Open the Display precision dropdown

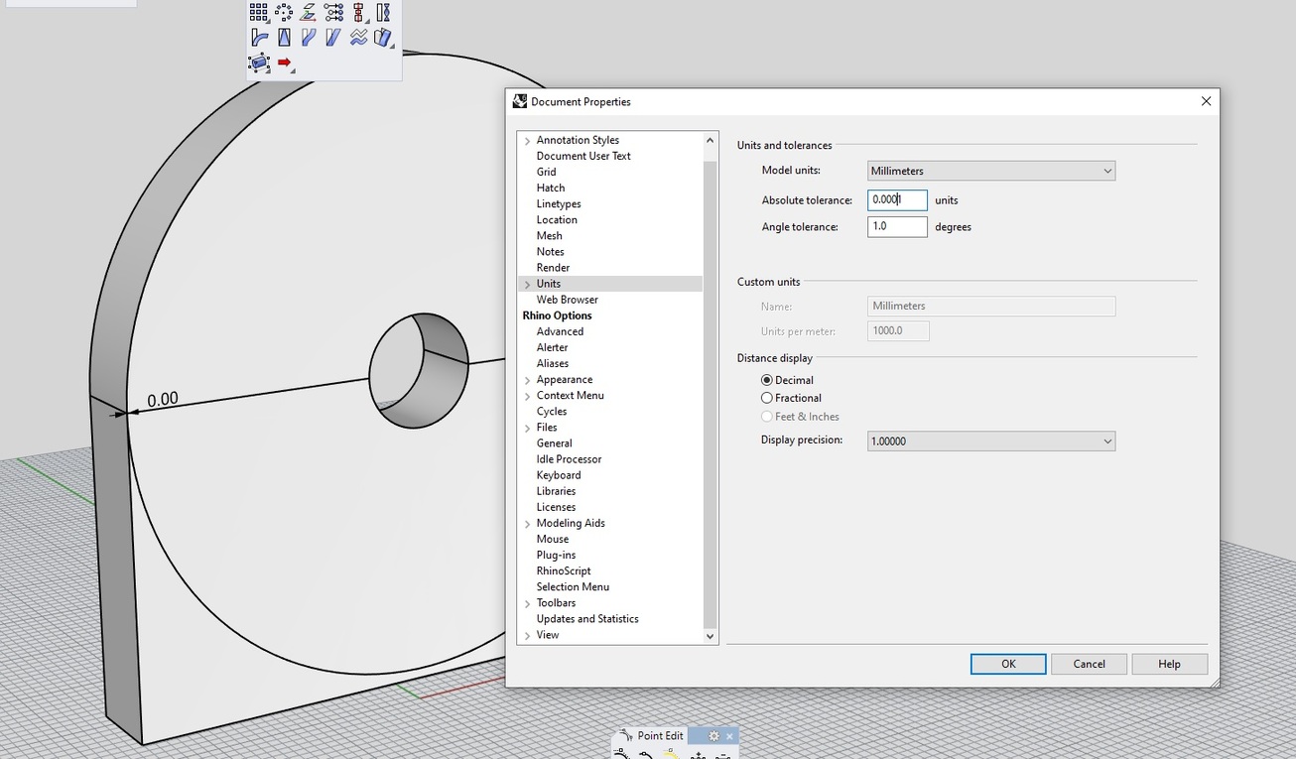tap(990, 442)
